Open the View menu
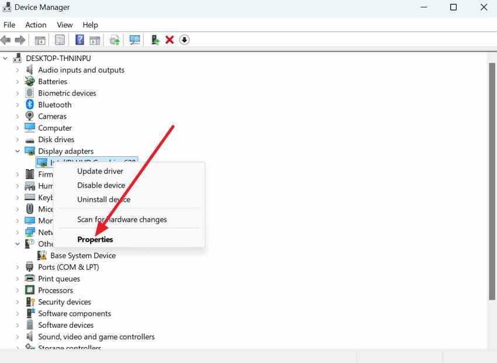The height and width of the screenshot is (363, 497). pyautogui.click(x=65, y=25)
